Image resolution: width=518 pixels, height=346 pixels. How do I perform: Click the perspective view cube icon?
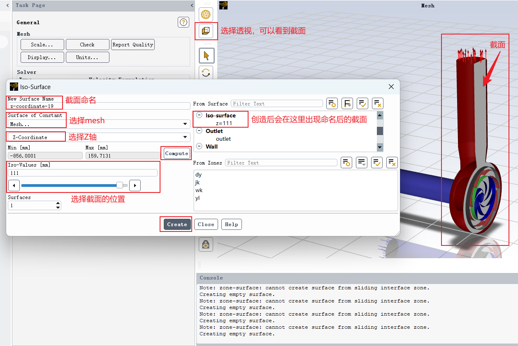pos(206,31)
